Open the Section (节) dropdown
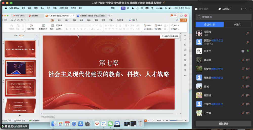 59,29
